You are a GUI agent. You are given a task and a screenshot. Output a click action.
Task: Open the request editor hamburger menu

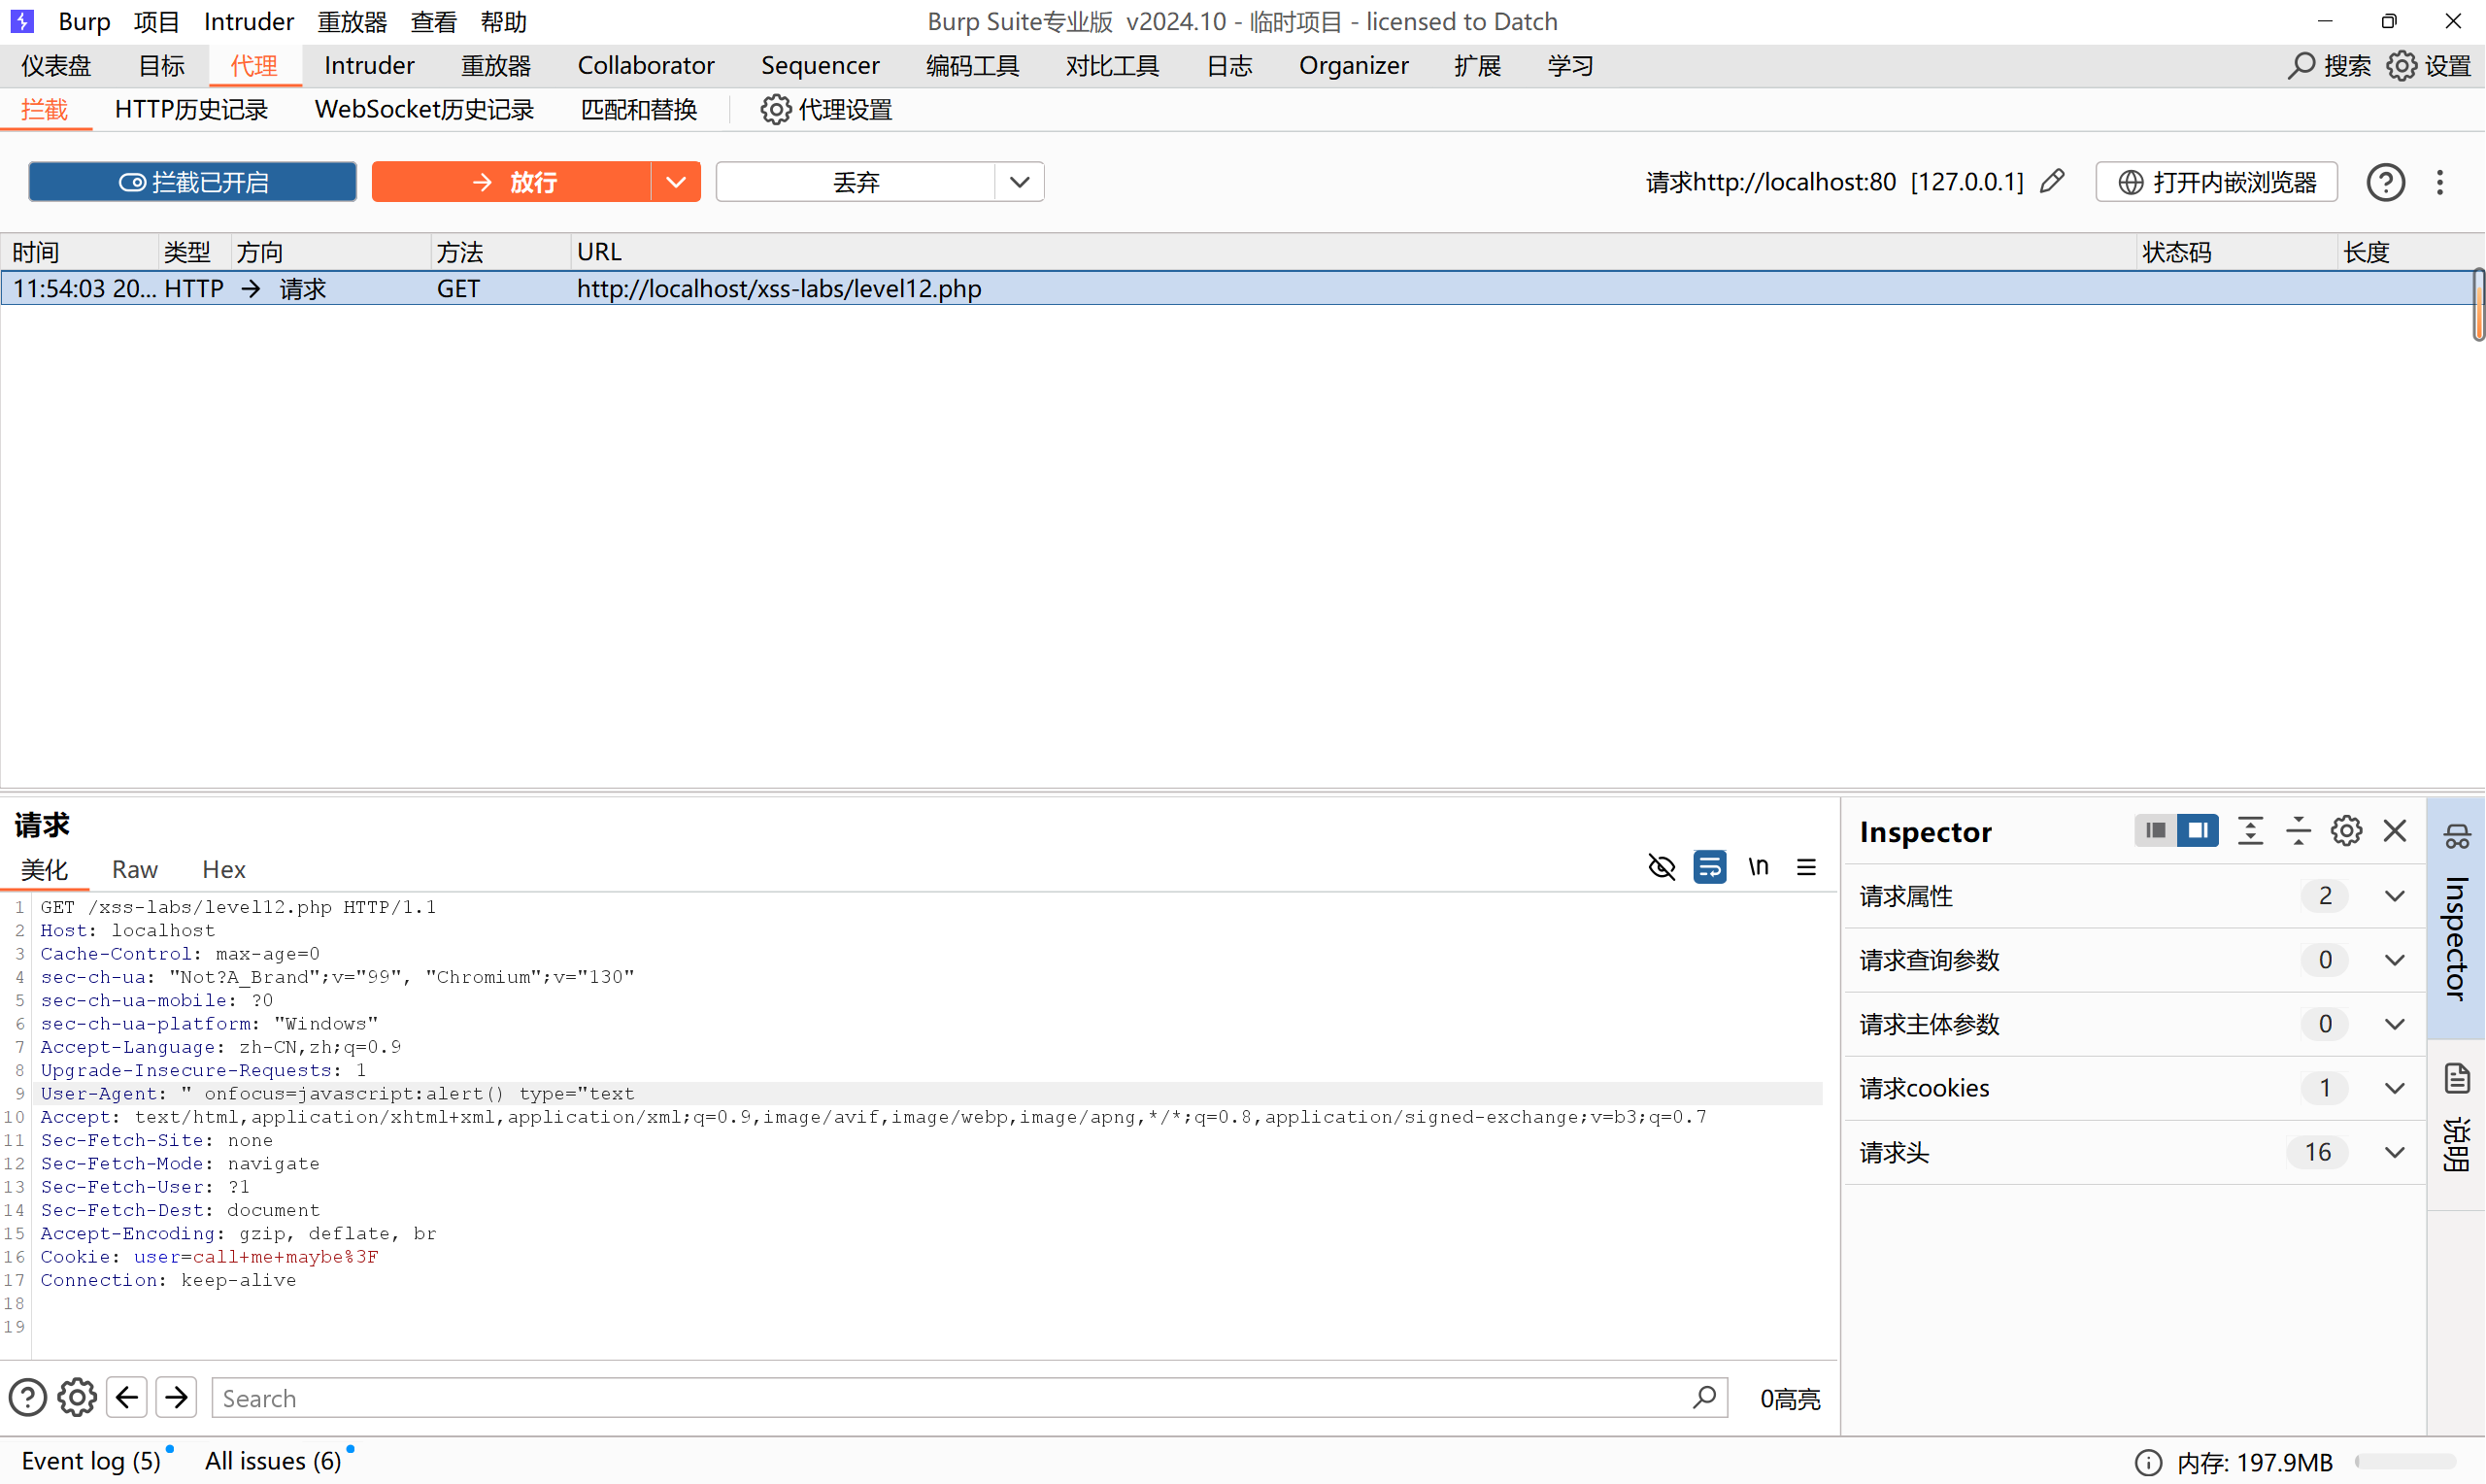pyautogui.click(x=1806, y=867)
